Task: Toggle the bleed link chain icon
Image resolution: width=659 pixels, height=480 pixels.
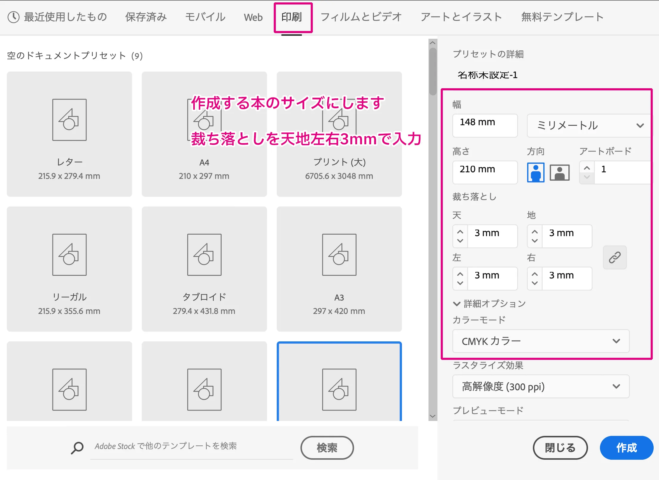Action: 615,257
